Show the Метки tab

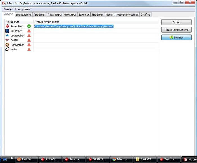click(109, 15)
